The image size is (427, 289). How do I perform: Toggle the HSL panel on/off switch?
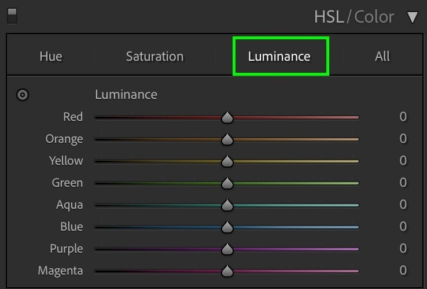(x=12, y=16)
